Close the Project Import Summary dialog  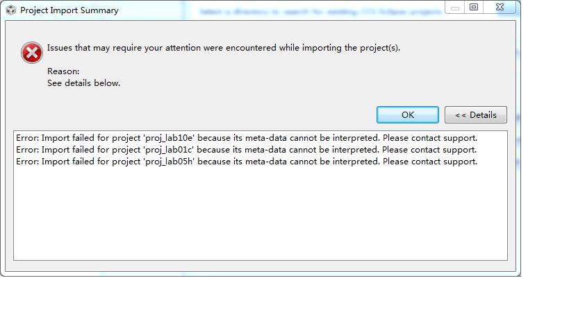tap(500, 8)
